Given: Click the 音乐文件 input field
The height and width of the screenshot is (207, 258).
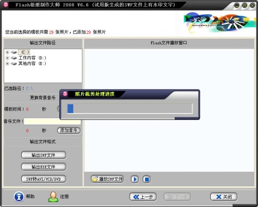Looking at the screenshot, I should pyautogui.click(x=52, y=121).
